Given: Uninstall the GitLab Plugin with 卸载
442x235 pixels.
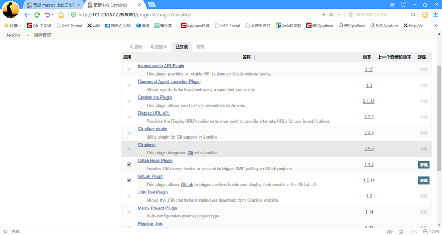Looking at the screenshot, I should 424,180.
